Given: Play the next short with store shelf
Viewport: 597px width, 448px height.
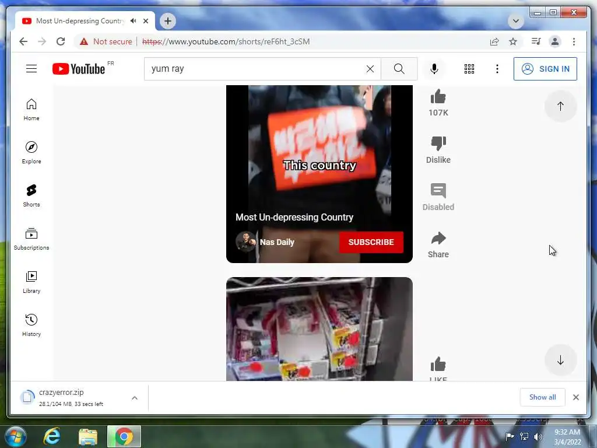Looking at the screenshot, I should point(319,329).
